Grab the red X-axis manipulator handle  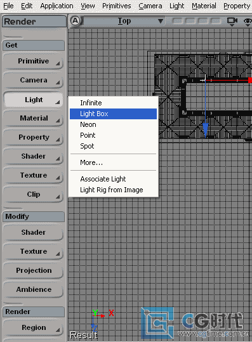[x=250, y=80]
